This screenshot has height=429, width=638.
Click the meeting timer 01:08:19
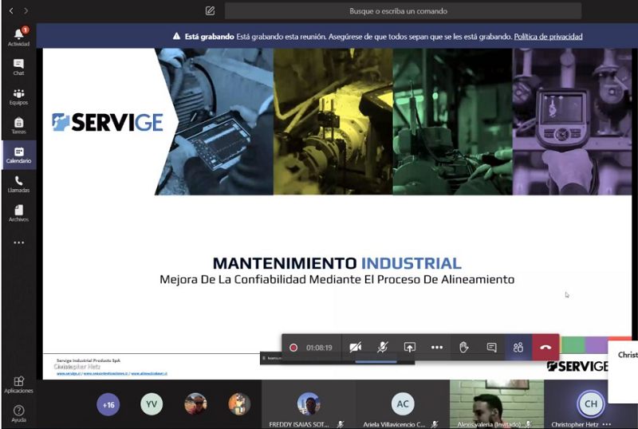tap(319, 348)
